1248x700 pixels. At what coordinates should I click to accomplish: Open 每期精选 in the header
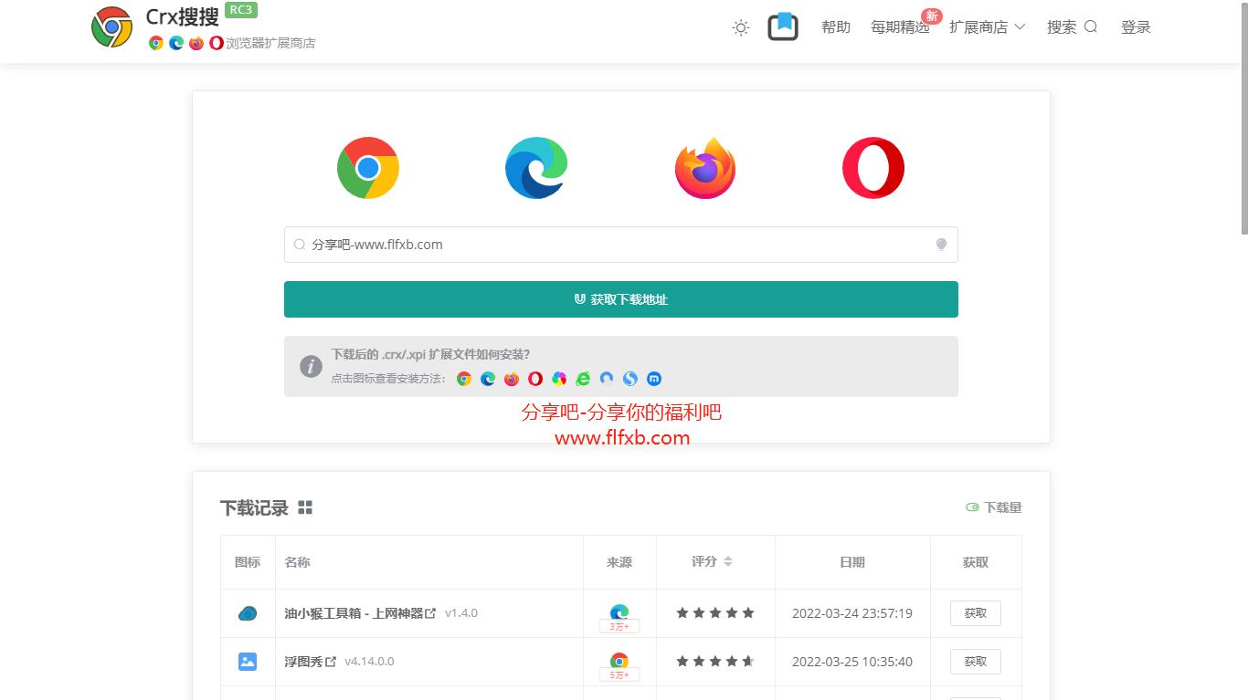point(900,27)
